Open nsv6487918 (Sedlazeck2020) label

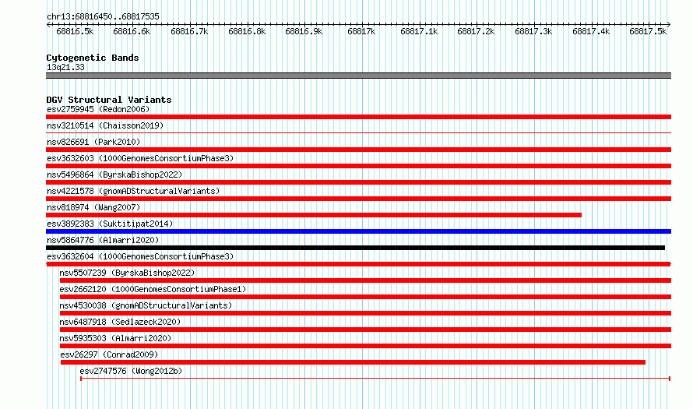click(120, 322)
